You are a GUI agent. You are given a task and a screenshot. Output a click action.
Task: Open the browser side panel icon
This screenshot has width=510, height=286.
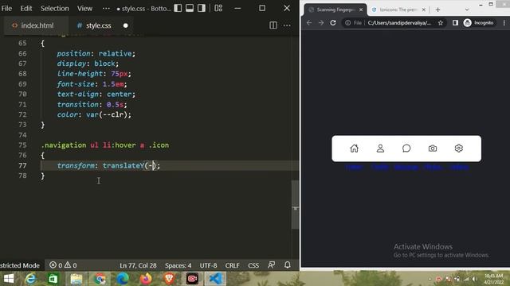pos(455,23)
